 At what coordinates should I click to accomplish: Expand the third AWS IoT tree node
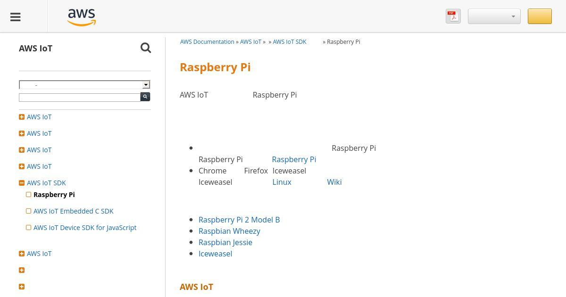pos(22,150)
